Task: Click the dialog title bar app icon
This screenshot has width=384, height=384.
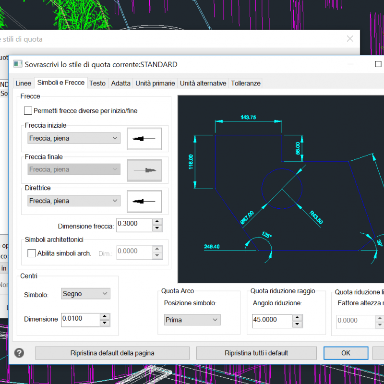Action: (18, 64)
